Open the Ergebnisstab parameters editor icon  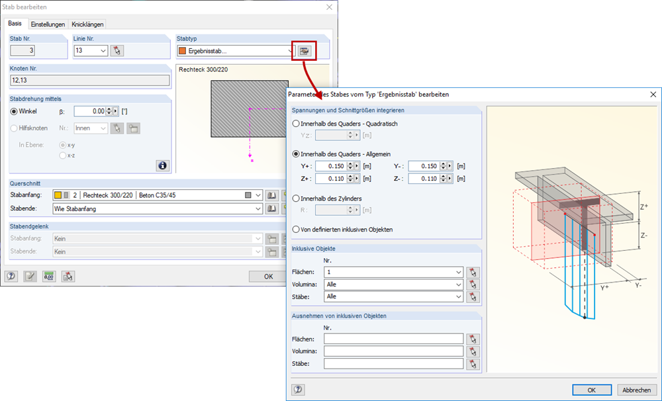pos(305,50)
